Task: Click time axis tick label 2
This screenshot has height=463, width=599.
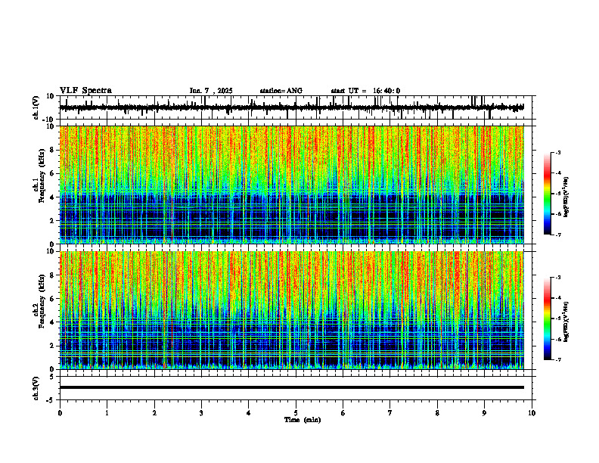Action: [154, 413]
